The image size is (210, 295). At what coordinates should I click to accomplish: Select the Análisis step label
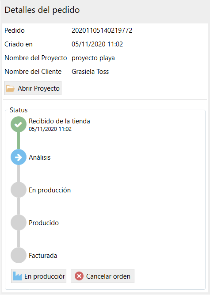pyautogui.click(x=40, y=157)
